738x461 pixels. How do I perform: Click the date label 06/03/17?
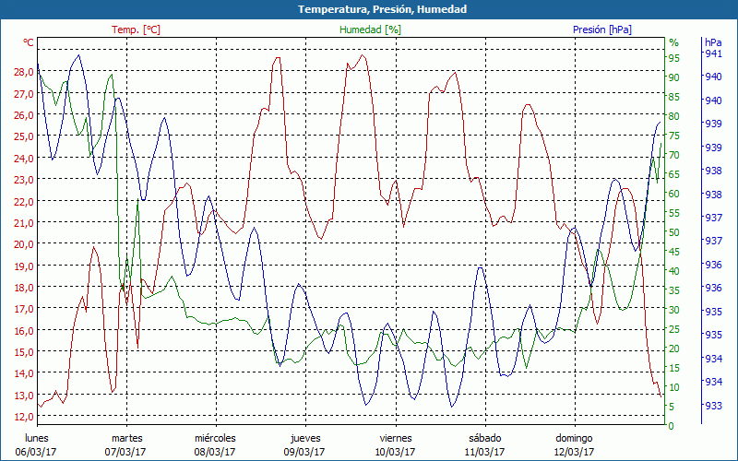37,452
